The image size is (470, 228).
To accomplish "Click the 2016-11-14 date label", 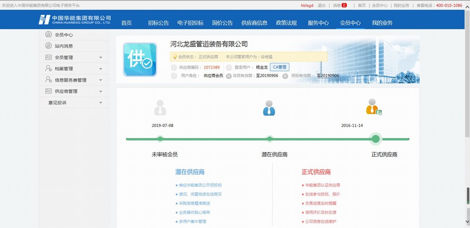I will (x=352, y=126).
